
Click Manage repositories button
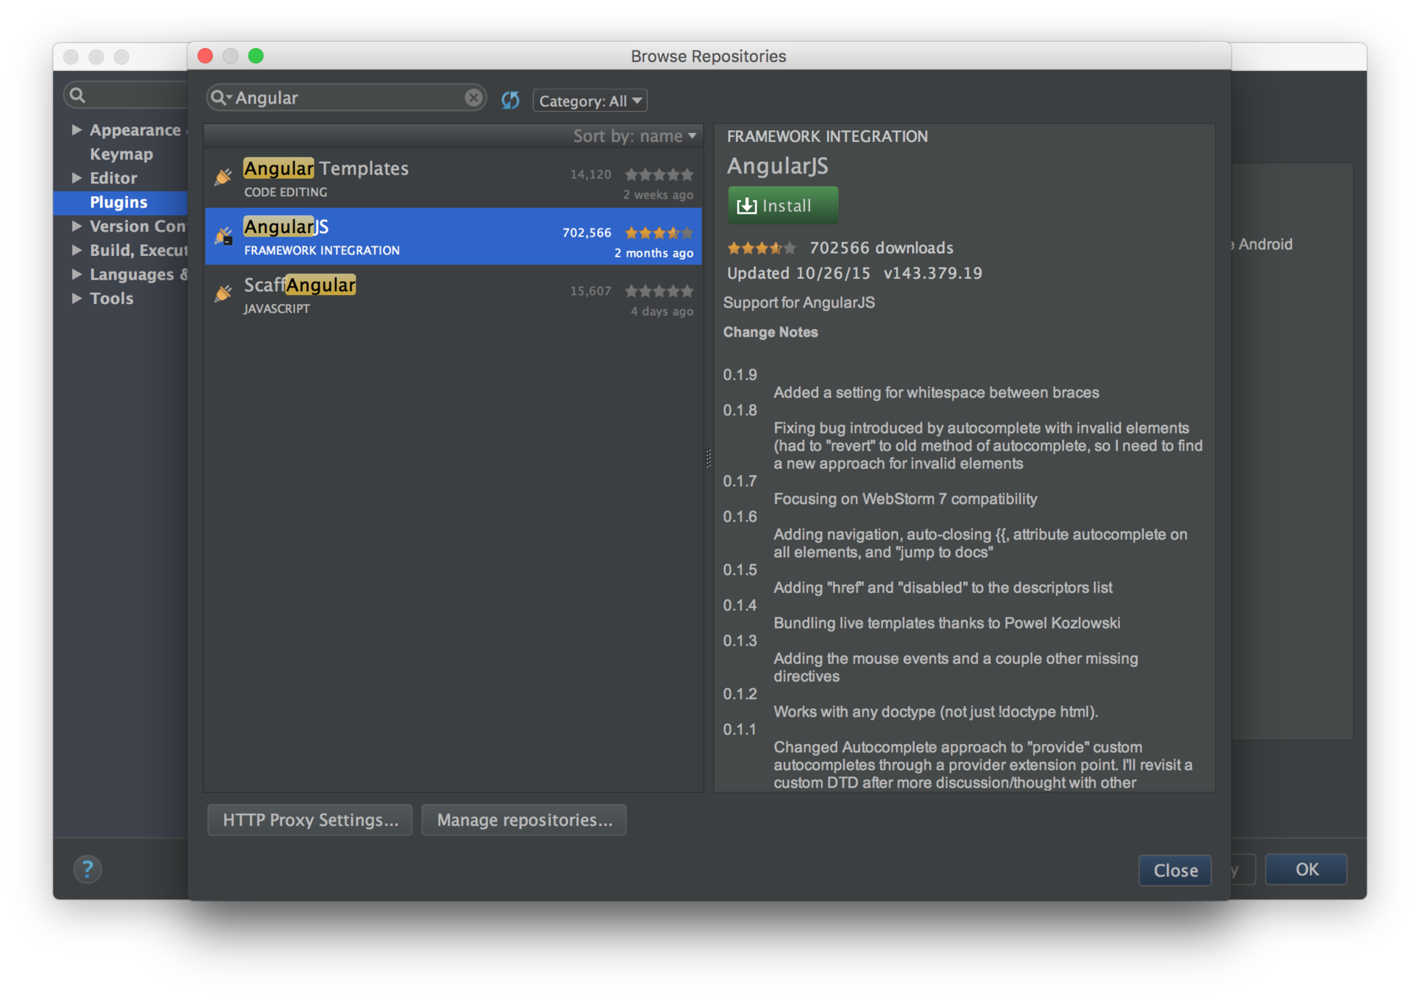click(x=524, y=820)
